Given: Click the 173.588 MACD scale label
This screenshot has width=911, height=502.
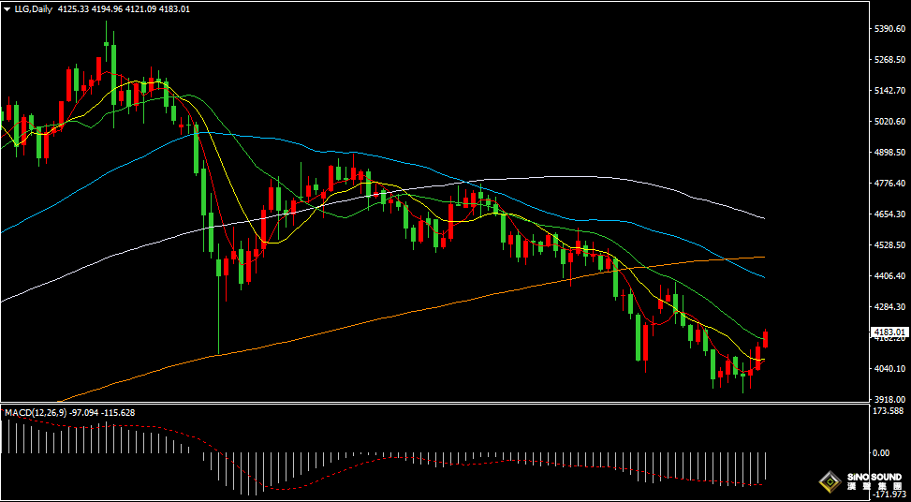Looking at the screenshot, I should click(x=889, y=411).
